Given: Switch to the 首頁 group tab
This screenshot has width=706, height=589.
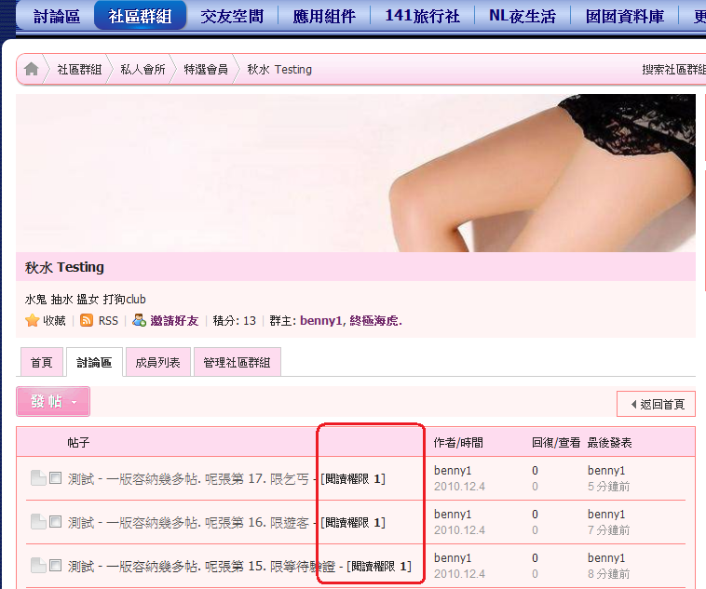Looking at the screenshot, I should pyautogui.click(x=41, y=362).
